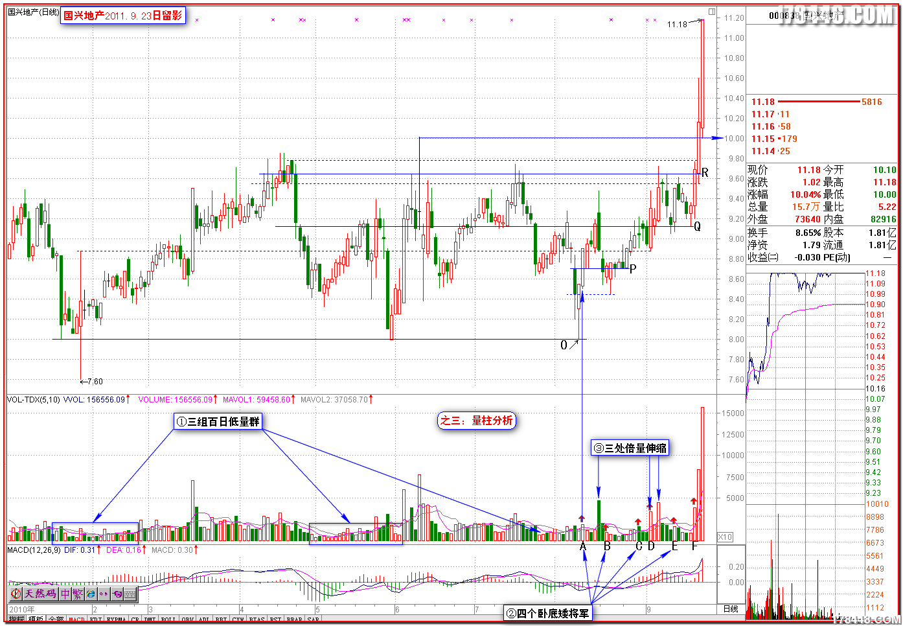This screenshot has height=626, width=903.
Task: Click the 11.17 bid price row
Action: 771,114
